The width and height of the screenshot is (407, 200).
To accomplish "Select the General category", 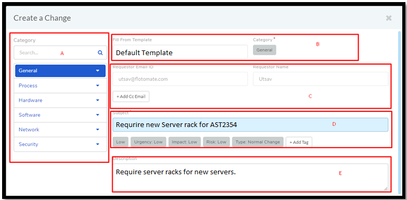I will point(60,71).
